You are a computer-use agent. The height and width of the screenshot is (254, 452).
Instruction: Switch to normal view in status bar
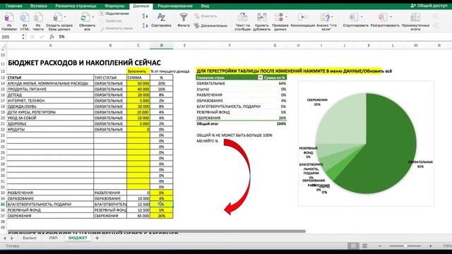tap(353, 246)
